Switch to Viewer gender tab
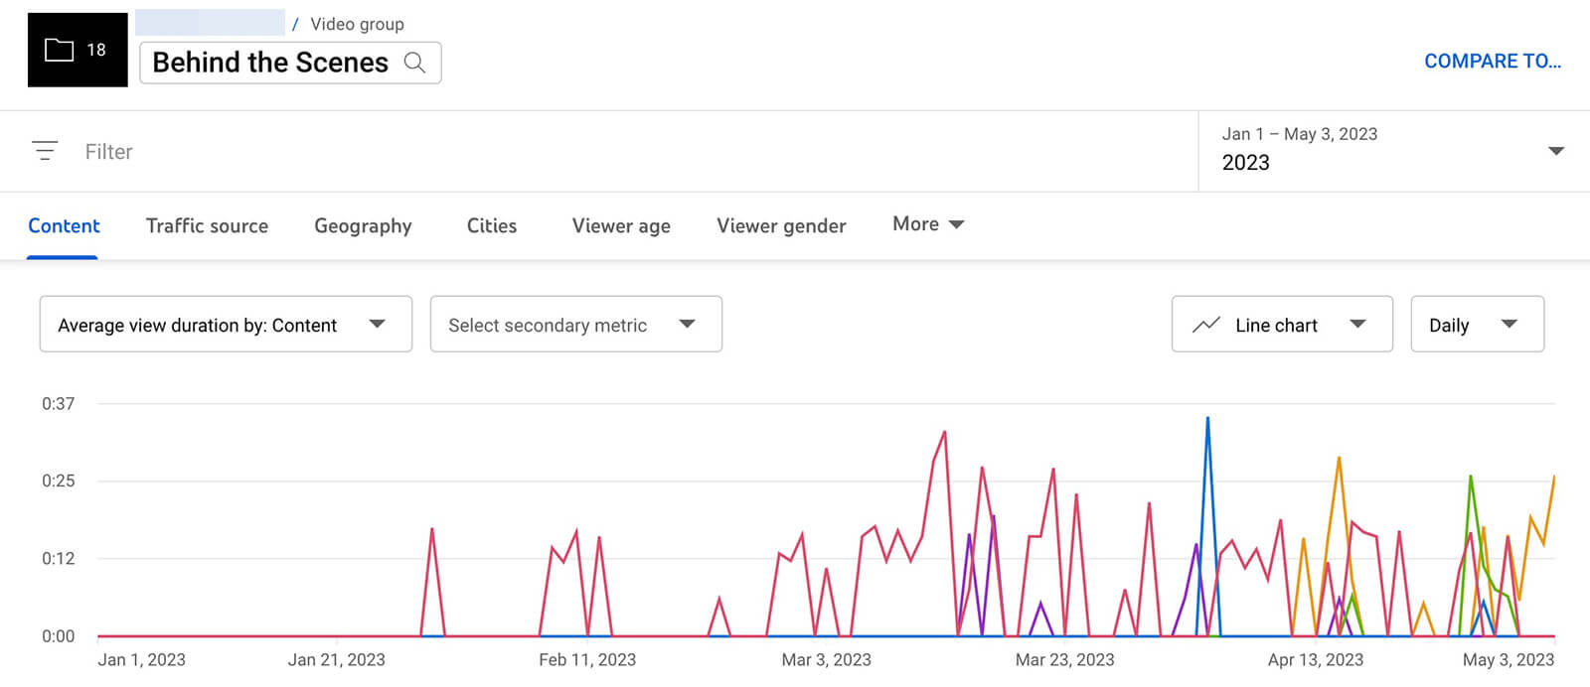Viewport: 1590px width, 687px height. click(x=781, y=226)
